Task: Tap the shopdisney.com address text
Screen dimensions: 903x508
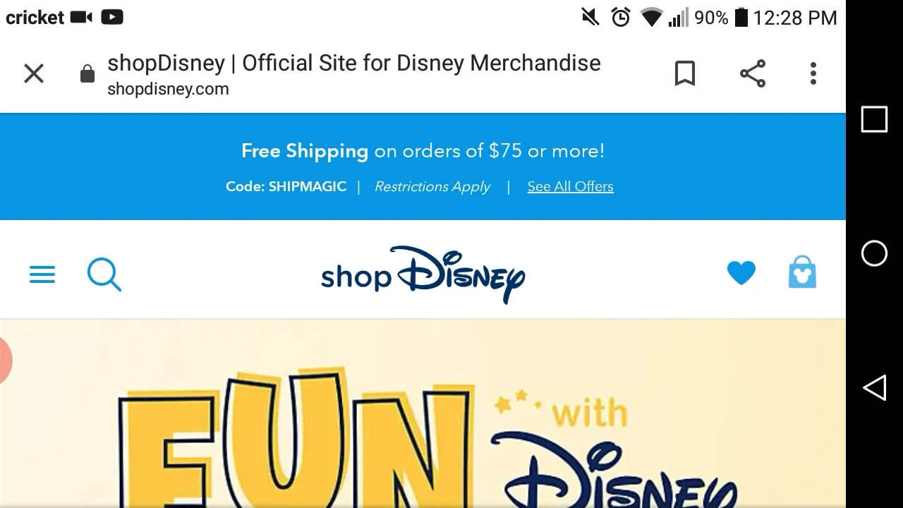Action: [168, 89]
